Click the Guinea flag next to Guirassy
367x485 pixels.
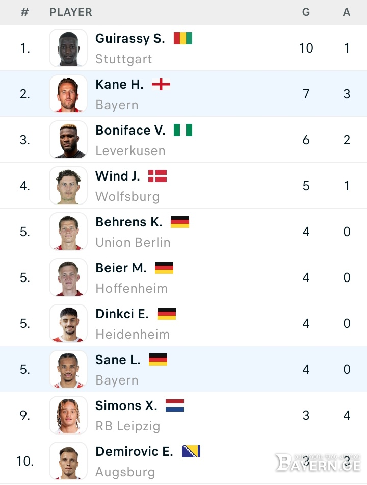(183, 38)
